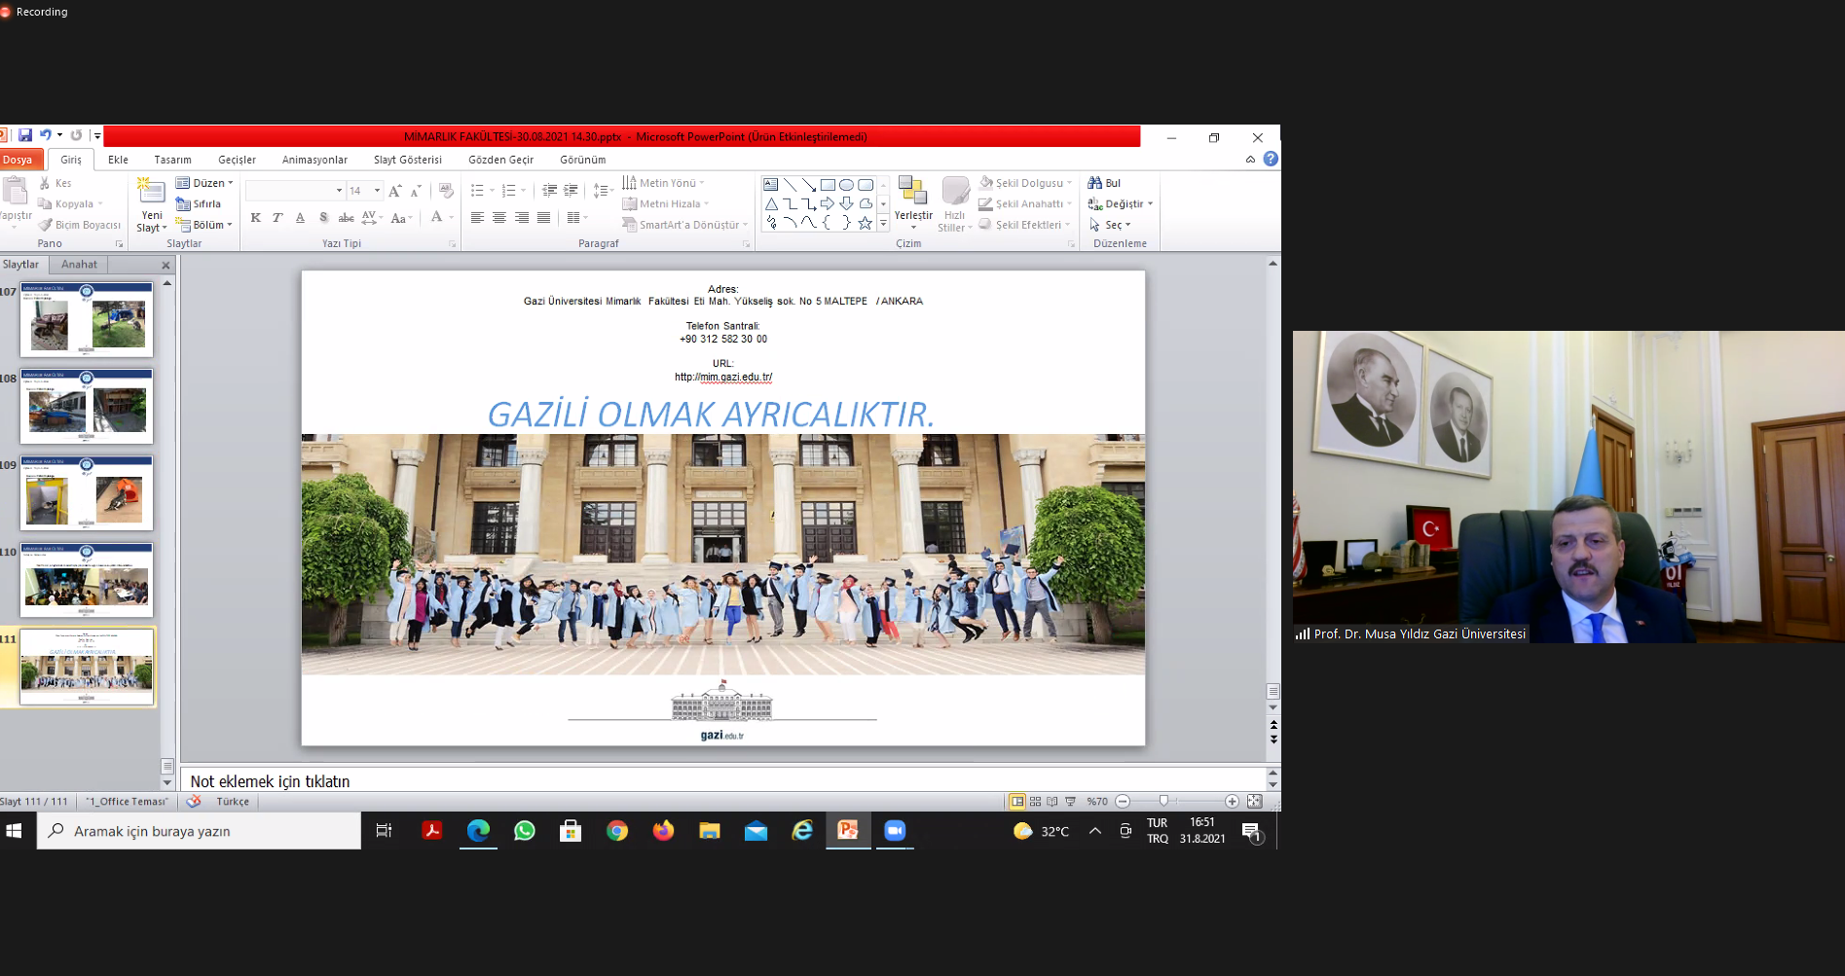The height and width of the screenshot is (976, 1845).
Task: Toggle bold K formatting
Action: [255, 218]
